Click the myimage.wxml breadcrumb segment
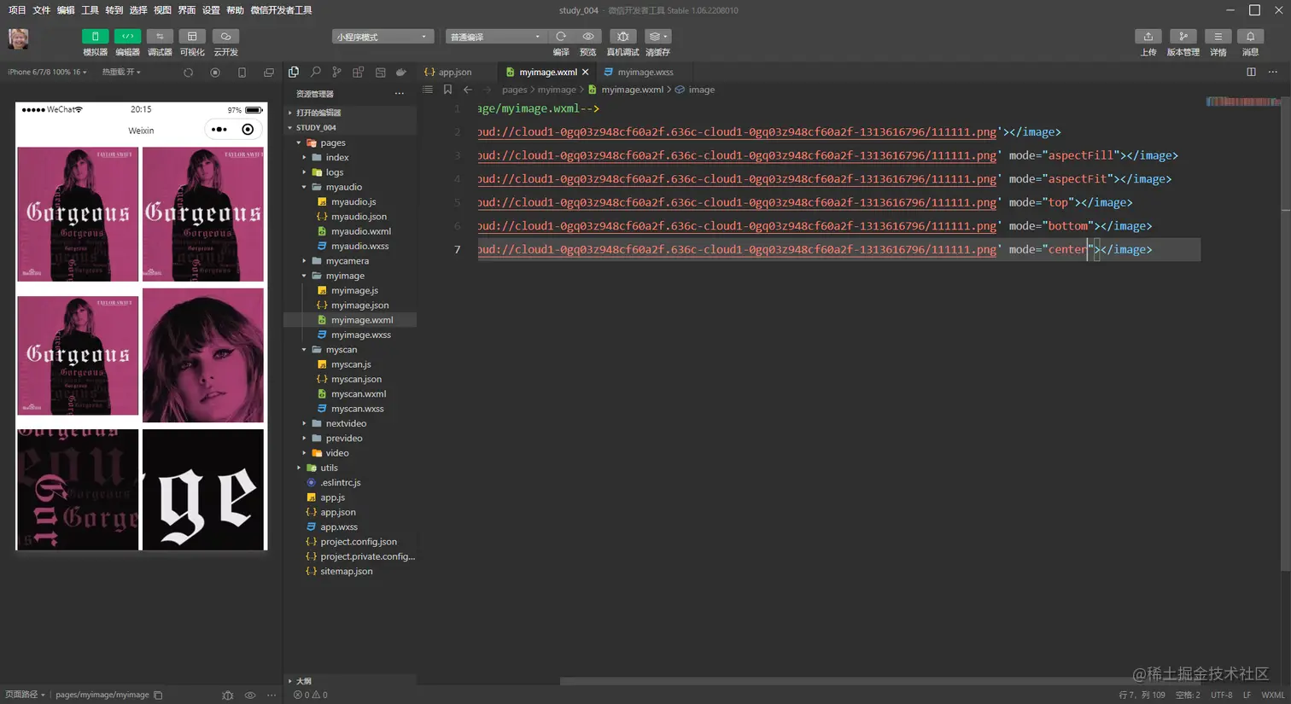Screen dimensions: 1291x704 click(632, 90)
